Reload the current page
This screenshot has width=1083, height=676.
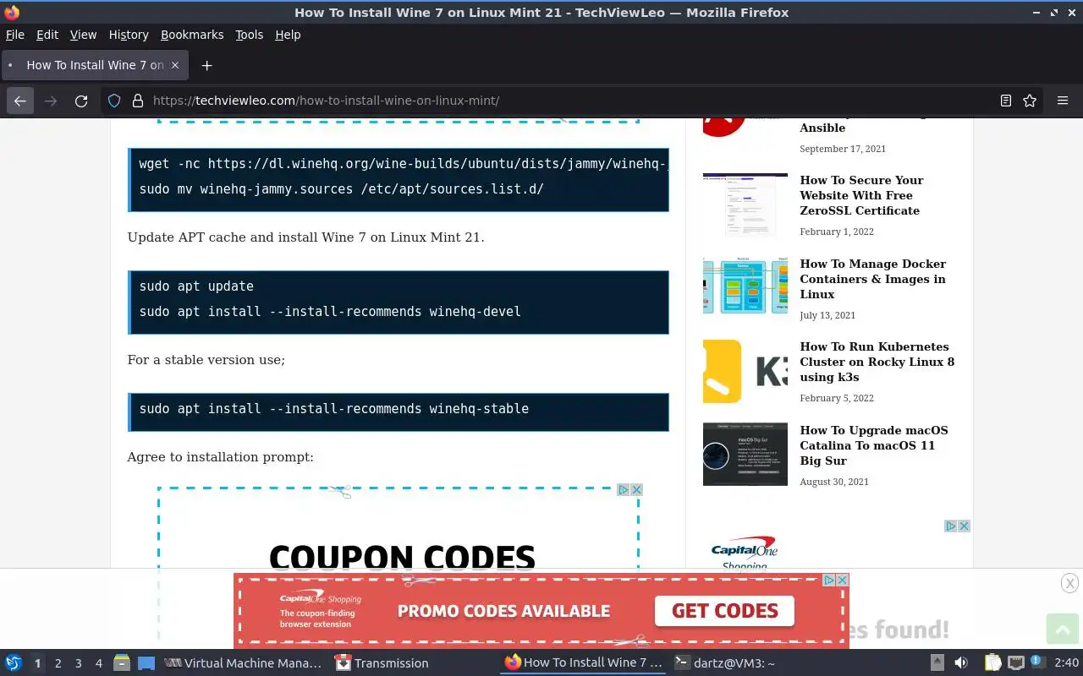click(x=81, y=101)
